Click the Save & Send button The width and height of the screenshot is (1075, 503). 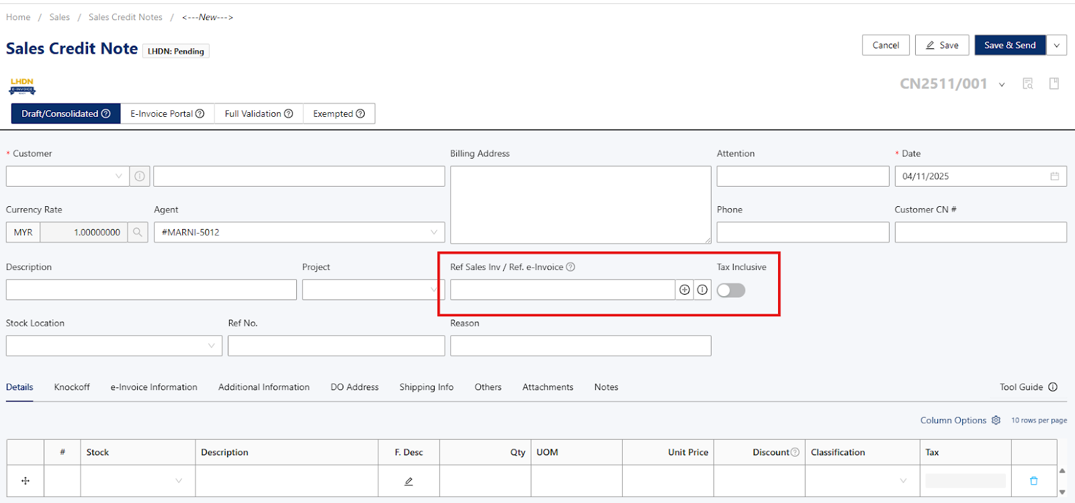point(1010,45)
